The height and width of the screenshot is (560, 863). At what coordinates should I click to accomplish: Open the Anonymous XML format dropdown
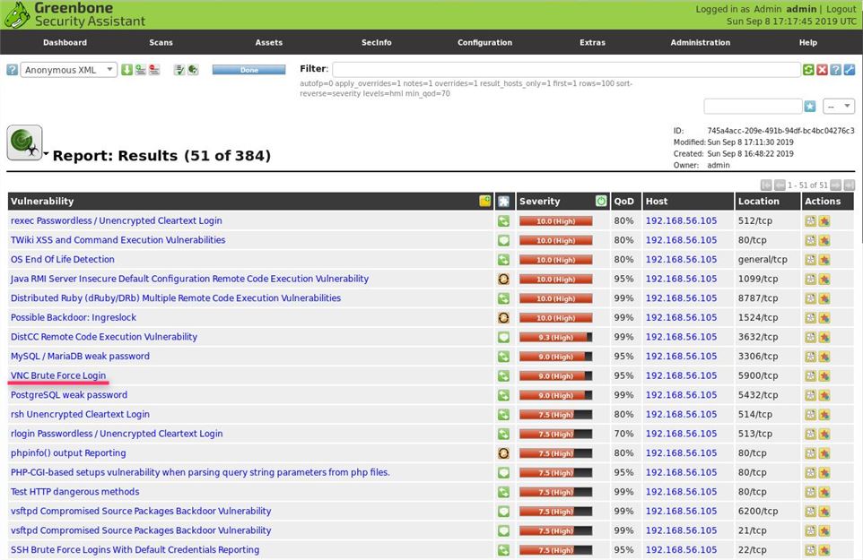69,70
